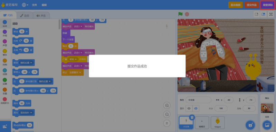Hide the sprite with crossed eye toggle
The width and height of the screenshot is (276, 132).
196,108
